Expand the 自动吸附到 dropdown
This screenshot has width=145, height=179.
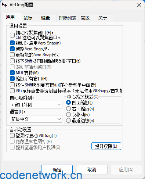point(36,105)
